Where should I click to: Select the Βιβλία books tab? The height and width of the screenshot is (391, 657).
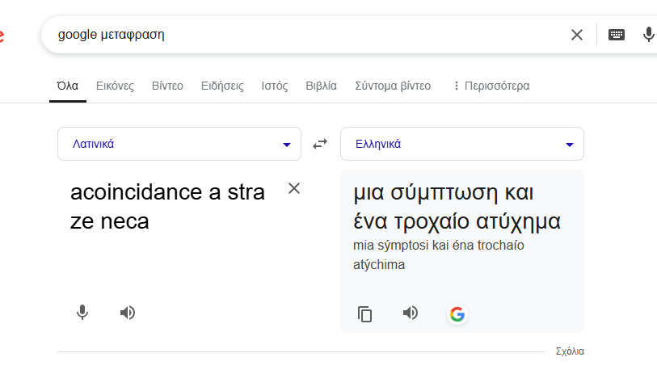tap(322, 86)
